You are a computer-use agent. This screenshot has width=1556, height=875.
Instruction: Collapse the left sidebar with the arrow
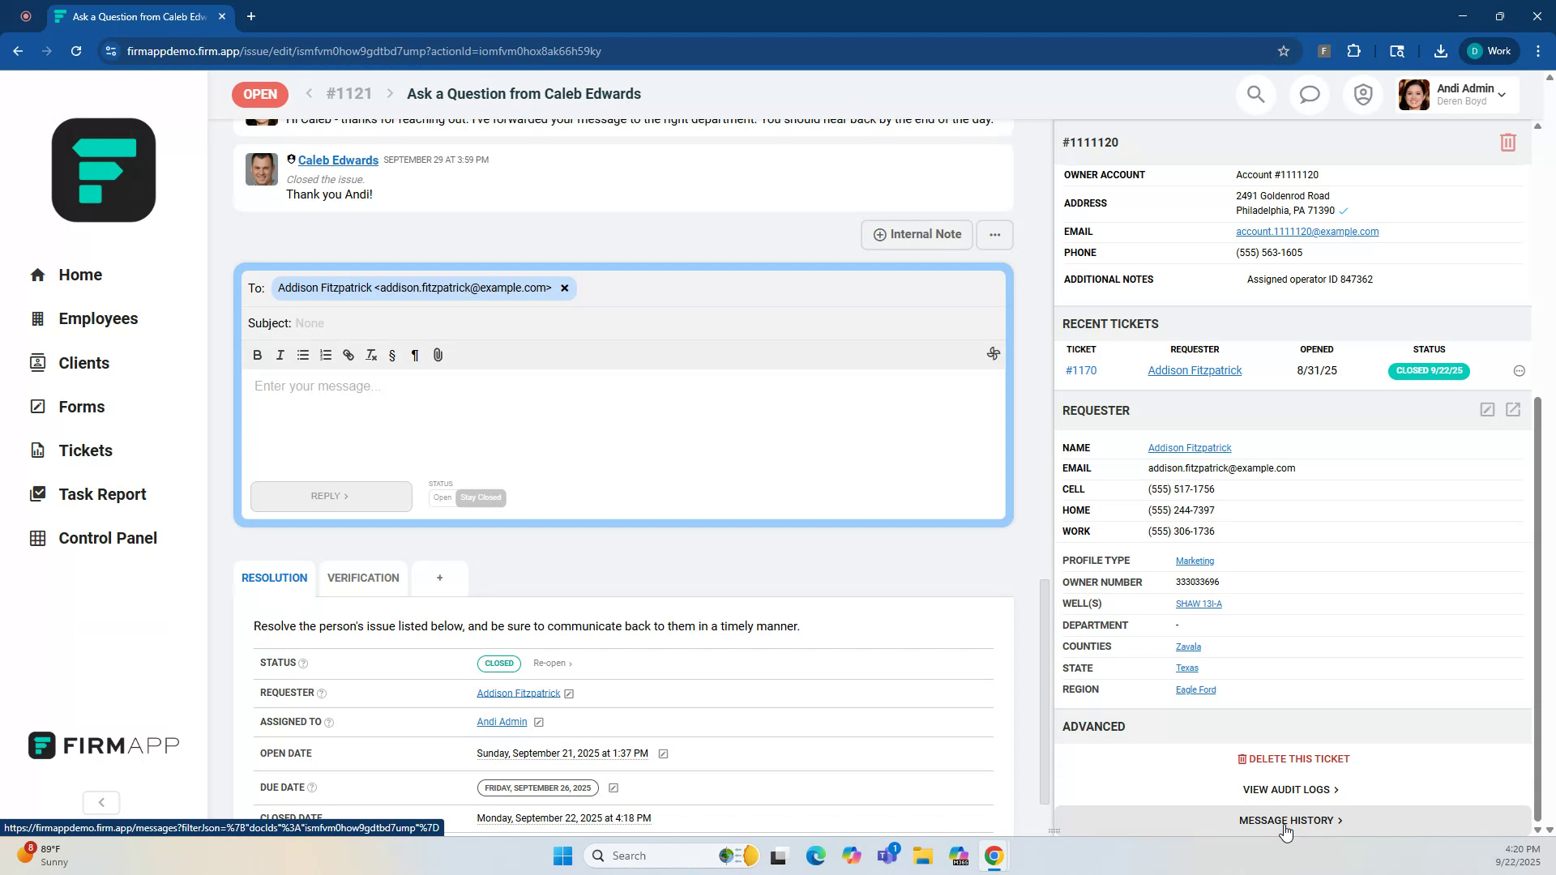tap(100, 802)
